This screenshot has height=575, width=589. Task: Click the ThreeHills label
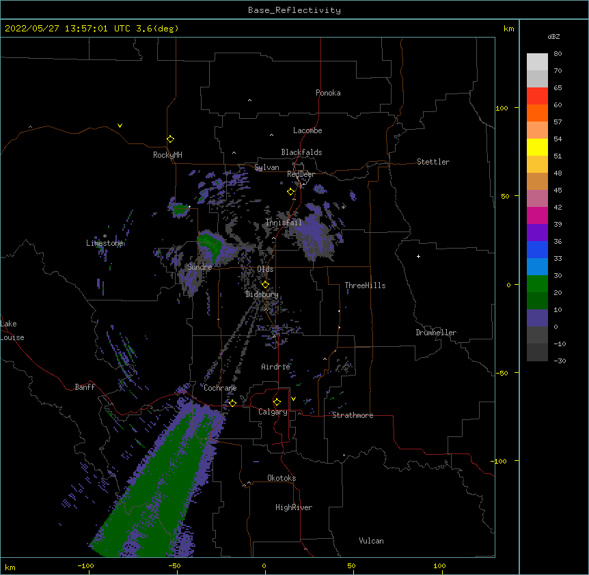365,285
